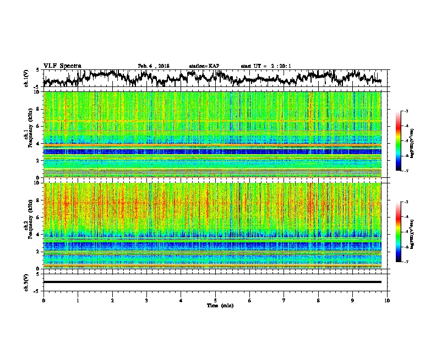This screenshot has width=436, height=337.
Task: Click the 'Time (min)' axis label
Action: 220,306
